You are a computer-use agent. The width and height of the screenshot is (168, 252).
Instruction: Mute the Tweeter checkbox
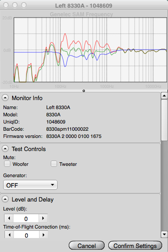pyautogui.click(x=54, y=164)
